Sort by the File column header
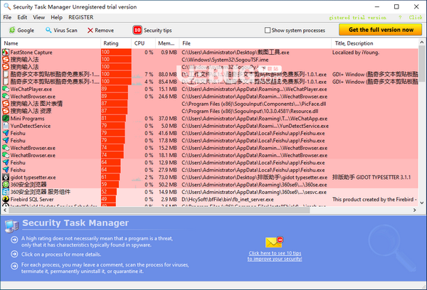This screenshot has width=427, height=290. click(255, 43)
